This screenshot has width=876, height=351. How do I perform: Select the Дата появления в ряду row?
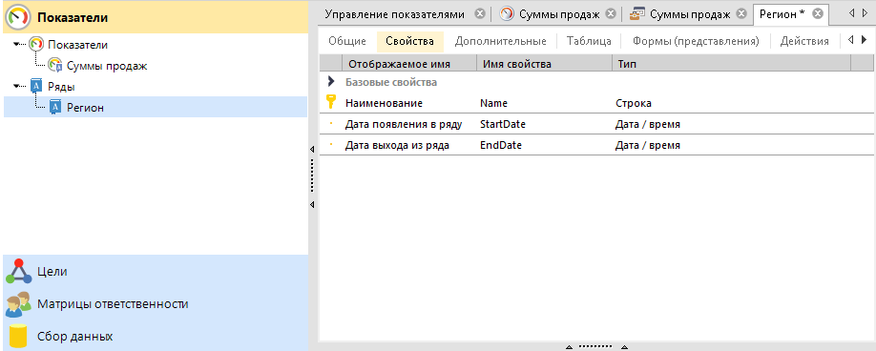tap(595, 124)
